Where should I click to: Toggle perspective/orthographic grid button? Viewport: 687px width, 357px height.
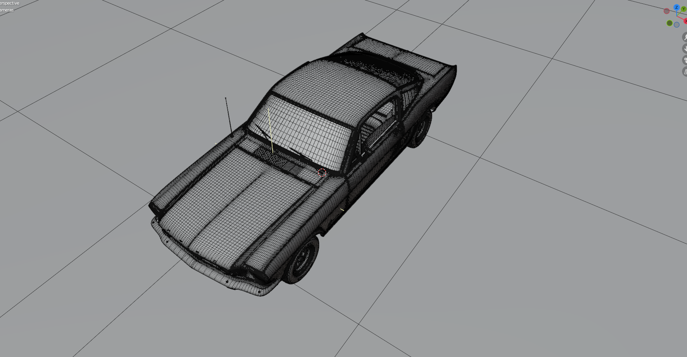pos(685,71)
